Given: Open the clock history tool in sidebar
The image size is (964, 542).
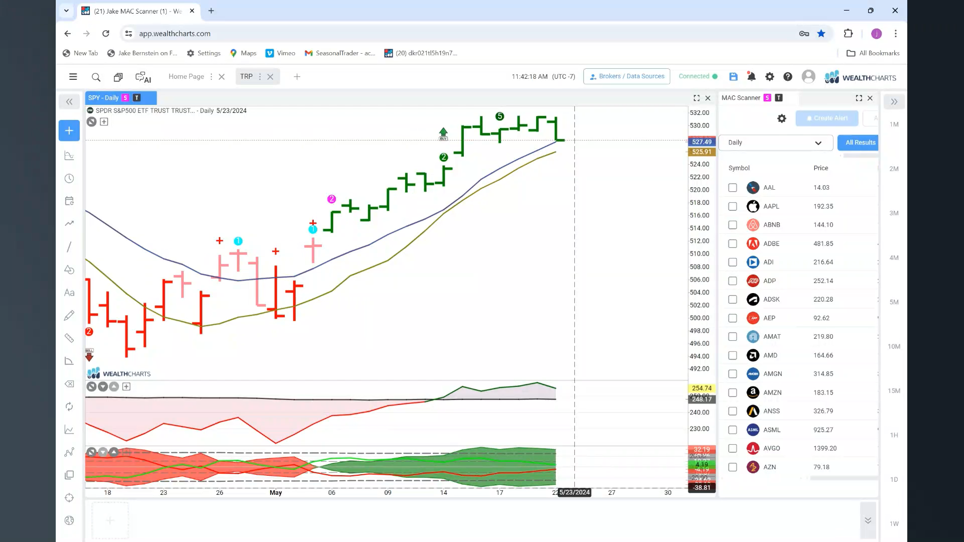Looking at the screenshot, I should (x=69, y=179).
